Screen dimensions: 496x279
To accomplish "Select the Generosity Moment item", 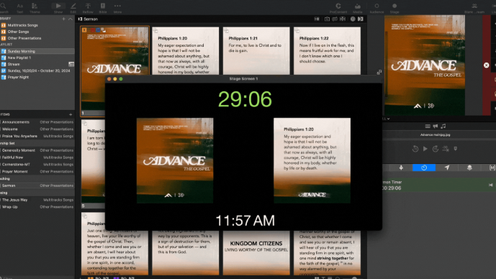I will click(37, 150).
